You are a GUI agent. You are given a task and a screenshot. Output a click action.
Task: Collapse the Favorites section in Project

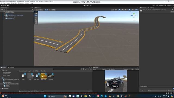click(1, 71)
